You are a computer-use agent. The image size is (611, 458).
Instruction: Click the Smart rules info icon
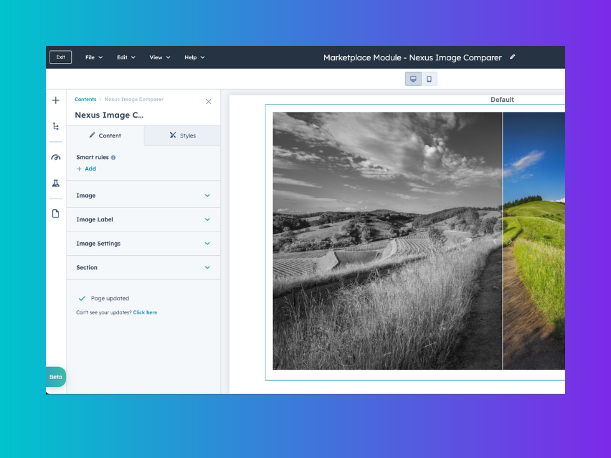coord(113,157)
